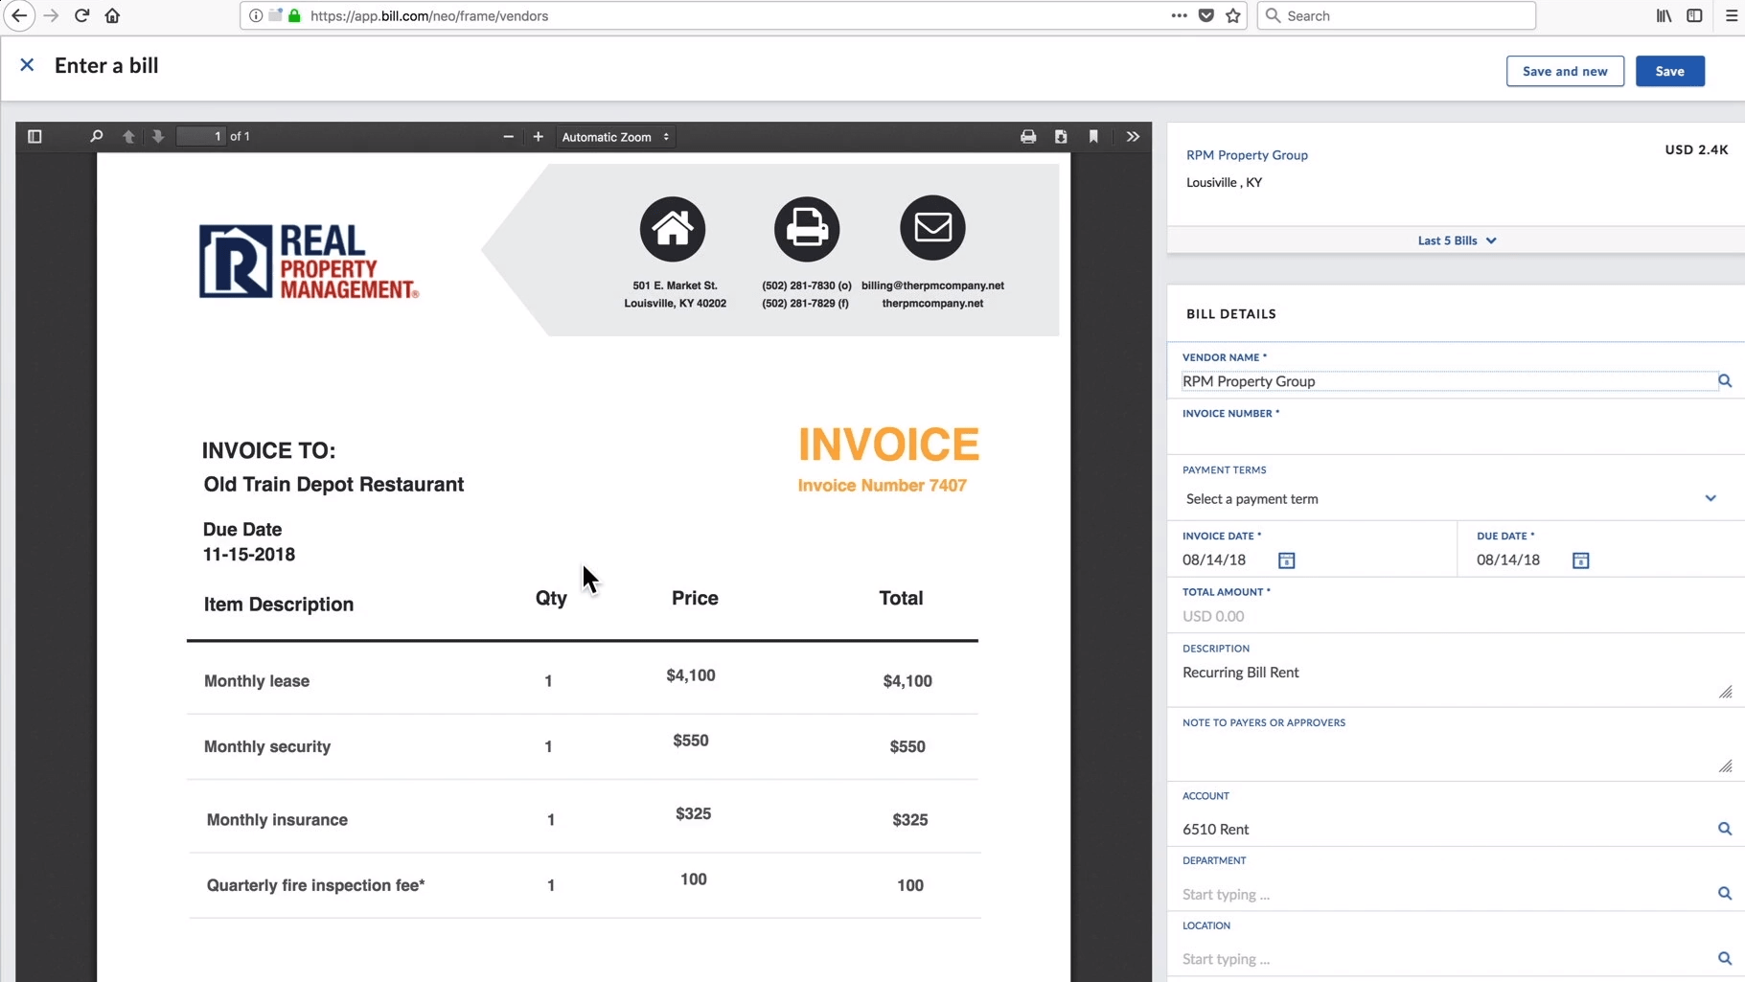
Task: Open the due date calendar picker
Action: pos(1580,560)
